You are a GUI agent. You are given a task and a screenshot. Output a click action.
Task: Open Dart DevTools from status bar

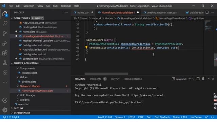162,117
